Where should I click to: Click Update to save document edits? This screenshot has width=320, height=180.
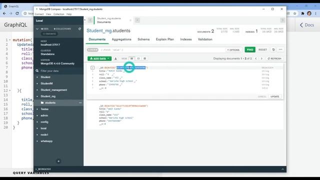click(275, 96)
